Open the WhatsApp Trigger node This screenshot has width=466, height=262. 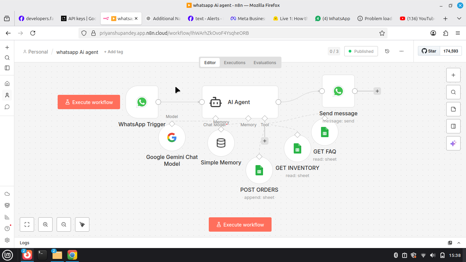click(x=142, y=102)
